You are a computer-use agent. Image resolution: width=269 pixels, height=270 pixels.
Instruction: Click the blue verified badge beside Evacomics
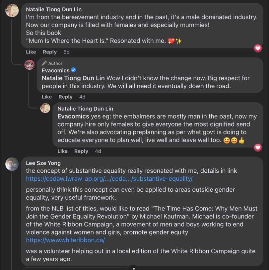click(x=74, y=70)
